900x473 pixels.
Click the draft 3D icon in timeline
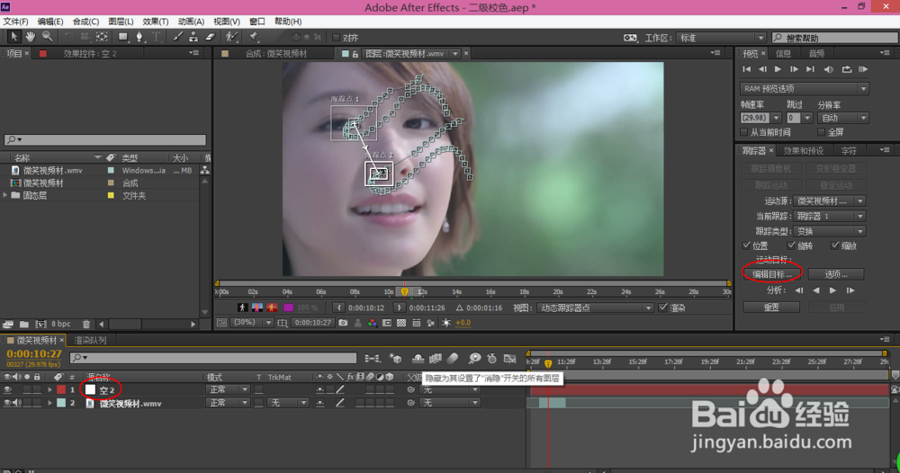pos(395,358)
